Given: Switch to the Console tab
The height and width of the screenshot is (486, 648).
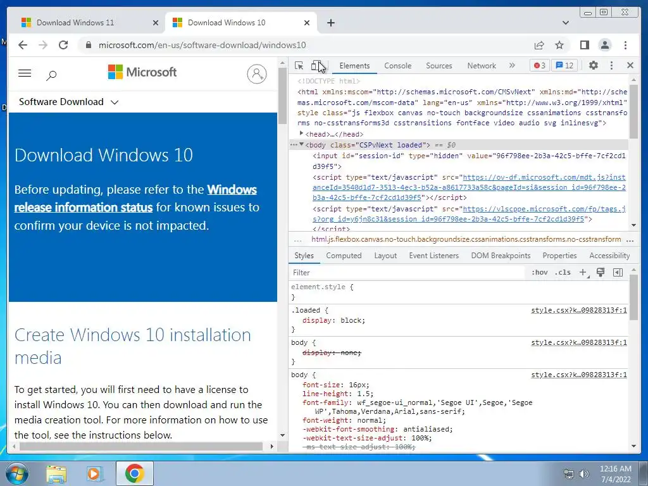Looking at the screenshot, I should 397,66.
